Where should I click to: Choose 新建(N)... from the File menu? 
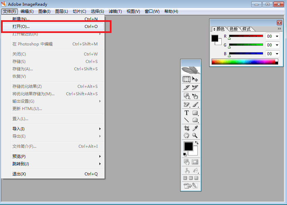[53, 19]
